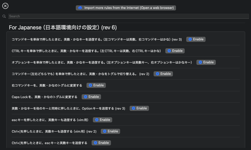The height and width of the screenshot is (150, 251).
Task: Enable the Caps Lock 英数・かな toggle rule
Action: tap(91, 97)
